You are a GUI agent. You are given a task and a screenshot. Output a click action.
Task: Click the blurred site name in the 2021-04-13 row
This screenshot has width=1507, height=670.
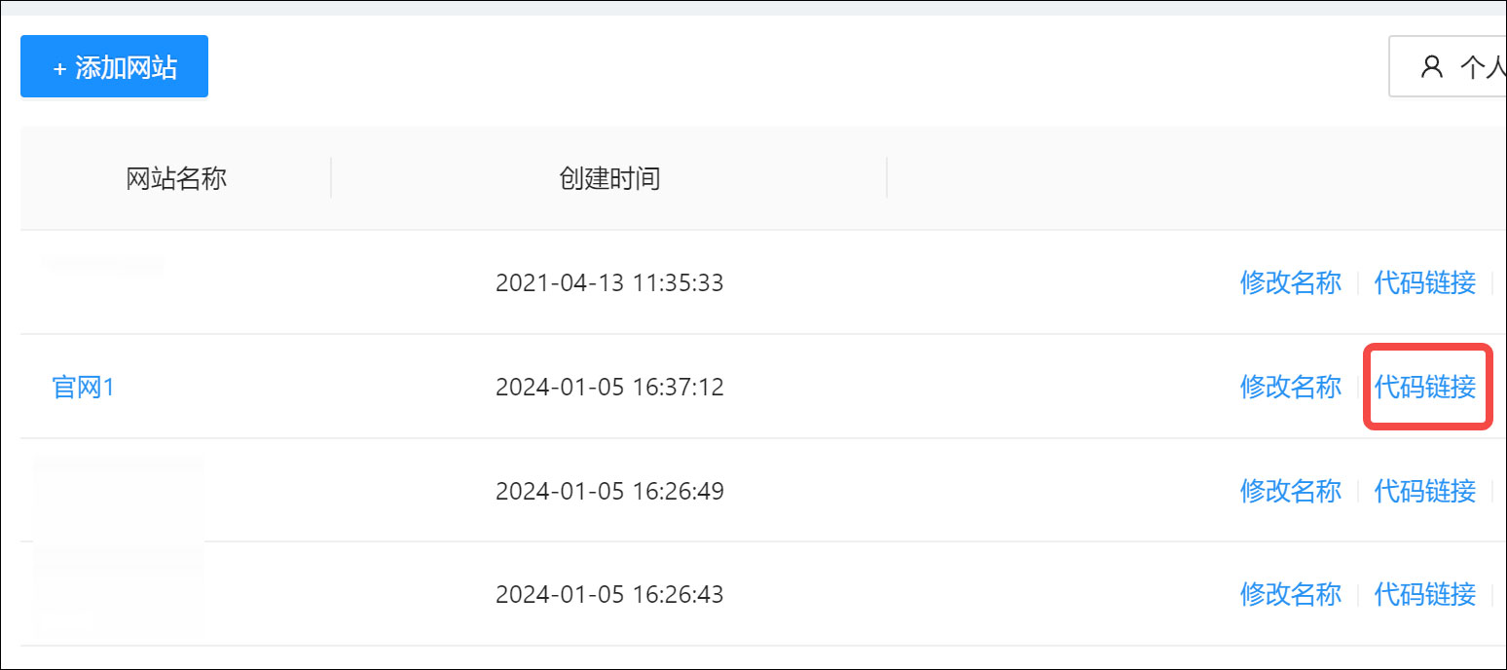pos(104,266)
